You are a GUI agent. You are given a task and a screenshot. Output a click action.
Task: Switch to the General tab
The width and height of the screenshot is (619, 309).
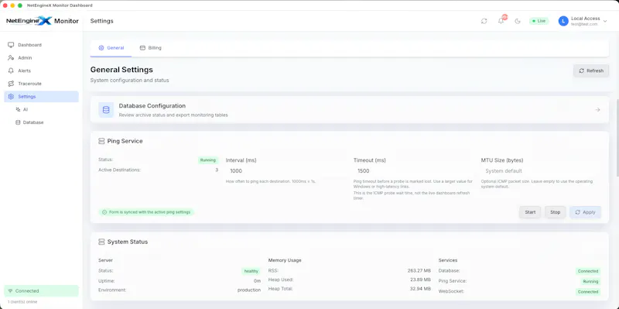[111, 48]
